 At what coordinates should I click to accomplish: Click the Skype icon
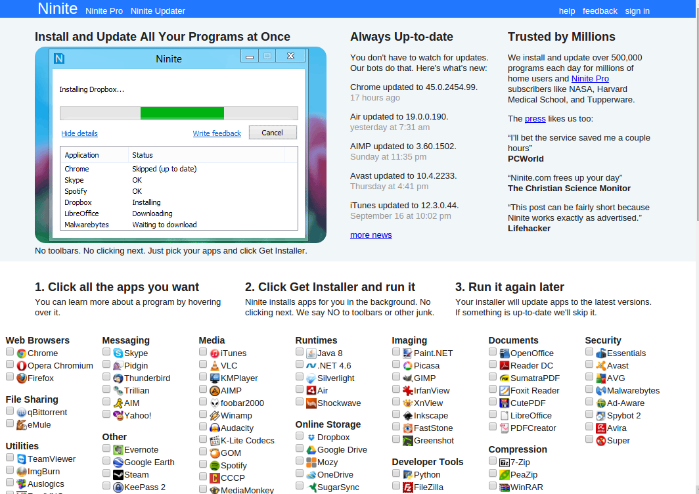[x=118, y=353]
